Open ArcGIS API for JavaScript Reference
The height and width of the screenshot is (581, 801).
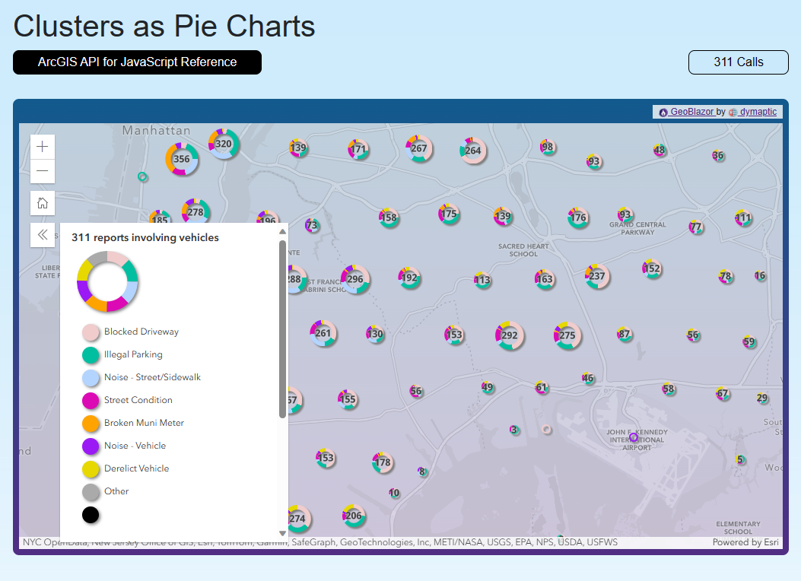coord(137,62)
